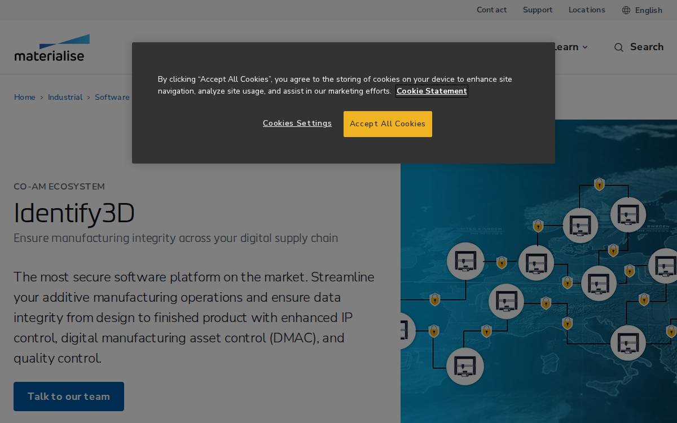
Task: Open the Locations link
Action: pos(587,10)
